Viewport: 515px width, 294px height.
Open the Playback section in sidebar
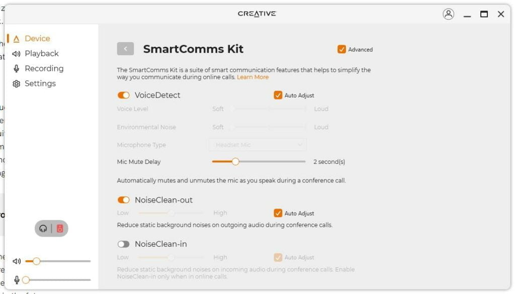tap(41, 53)
